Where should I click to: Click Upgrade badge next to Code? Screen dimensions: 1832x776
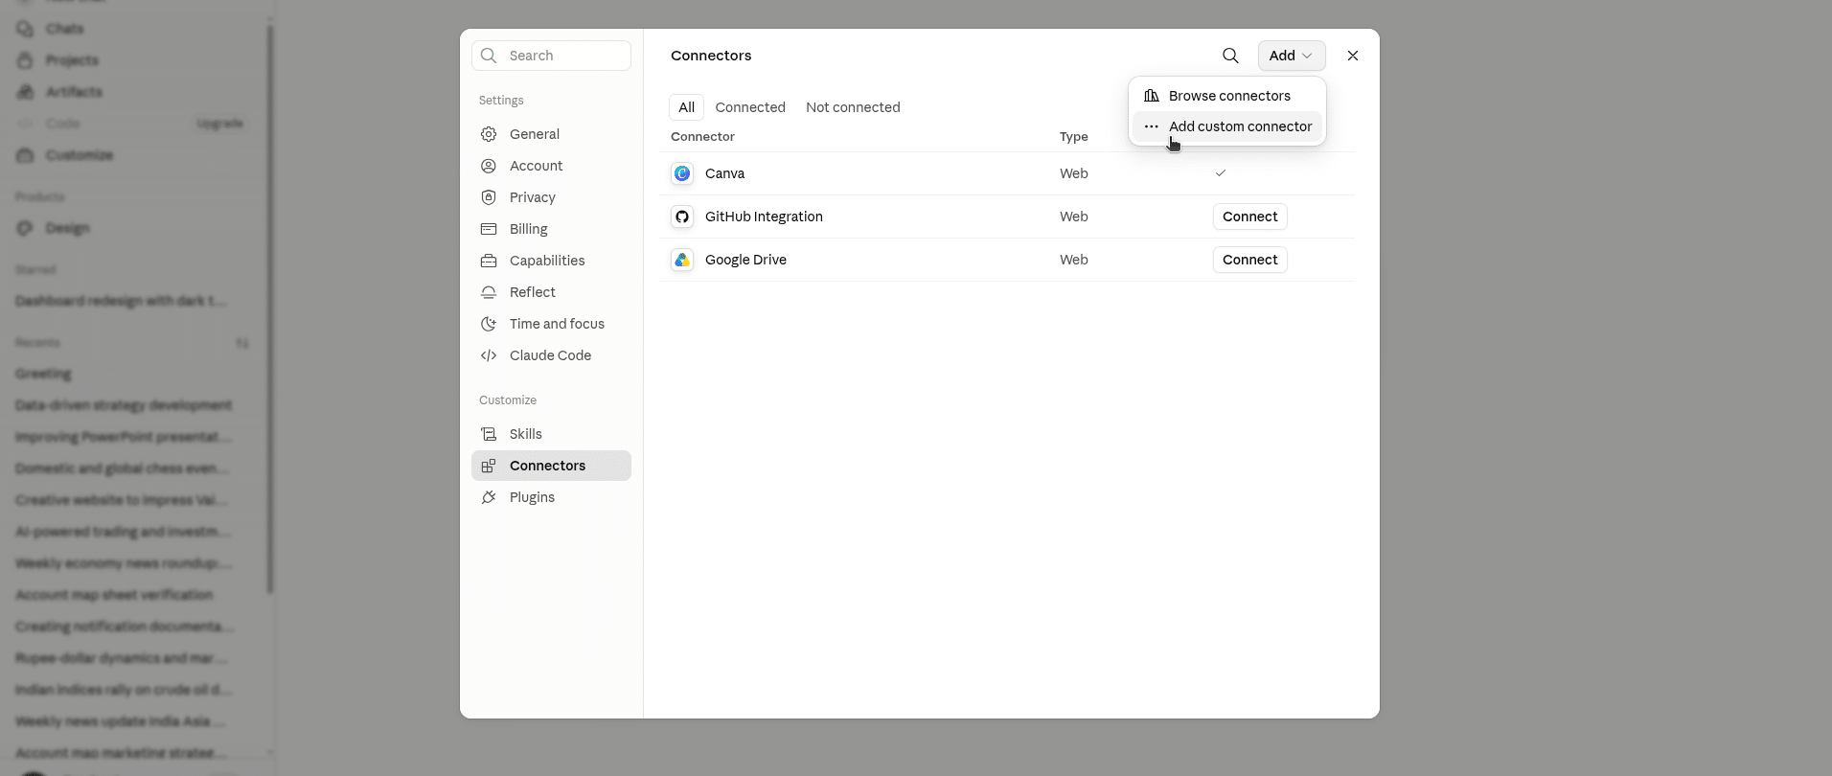coord(219,124)
